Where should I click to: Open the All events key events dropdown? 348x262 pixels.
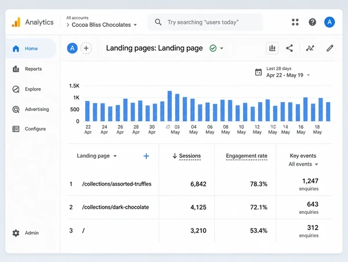(303, 164)
